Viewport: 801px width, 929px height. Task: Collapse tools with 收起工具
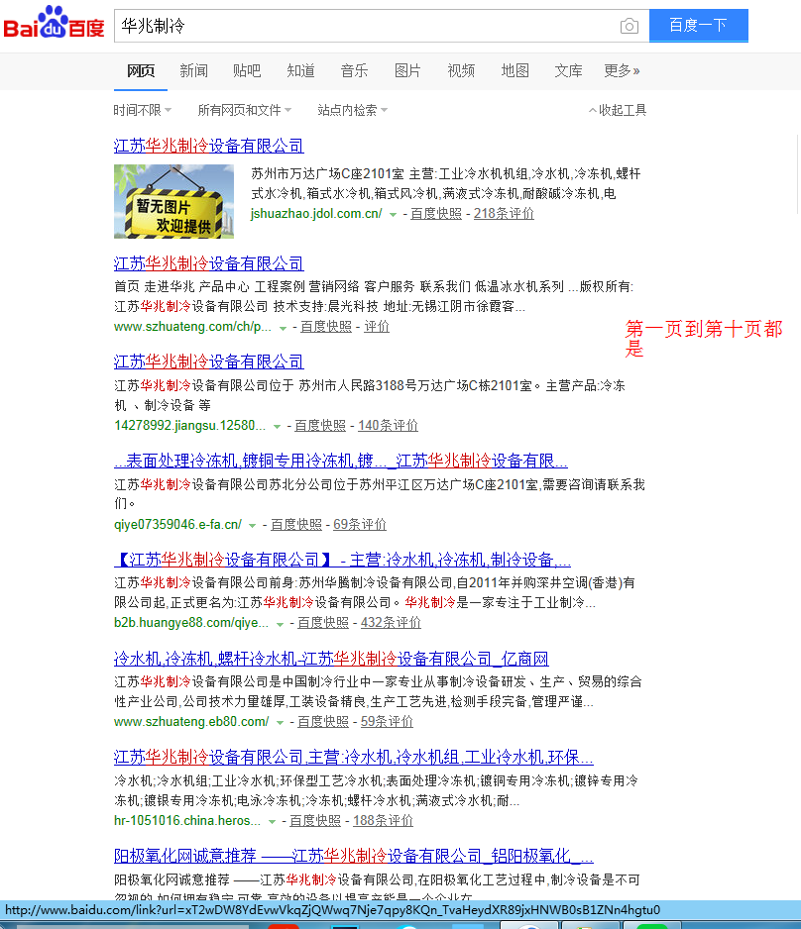618,110
